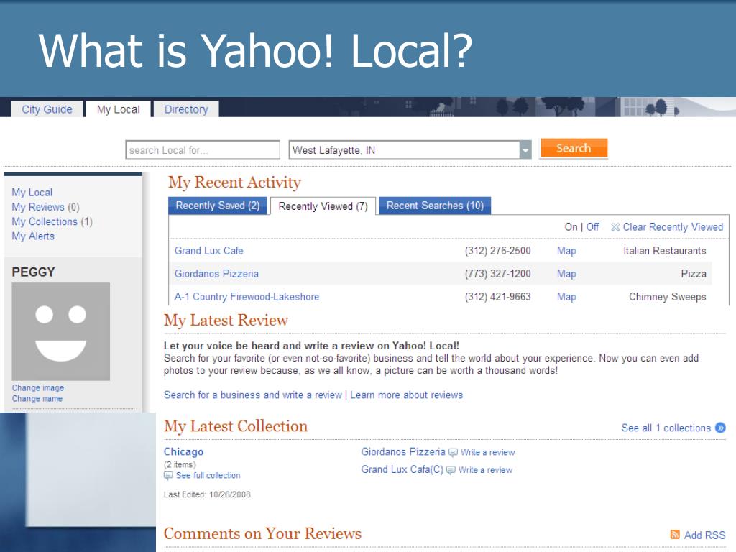The image size is (736, 552).
Task: Open Giordanos Pizzeria in Chicago collection
Action: [x=403, y=451]
